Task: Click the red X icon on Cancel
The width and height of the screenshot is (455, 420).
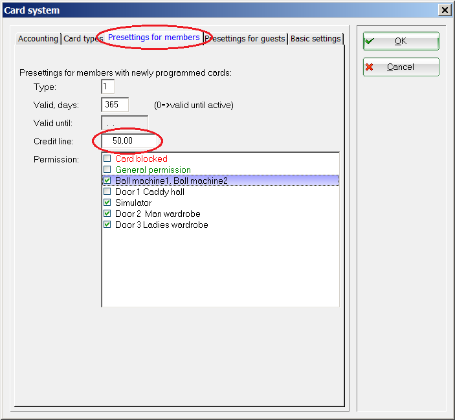Action: pos(370,67)
